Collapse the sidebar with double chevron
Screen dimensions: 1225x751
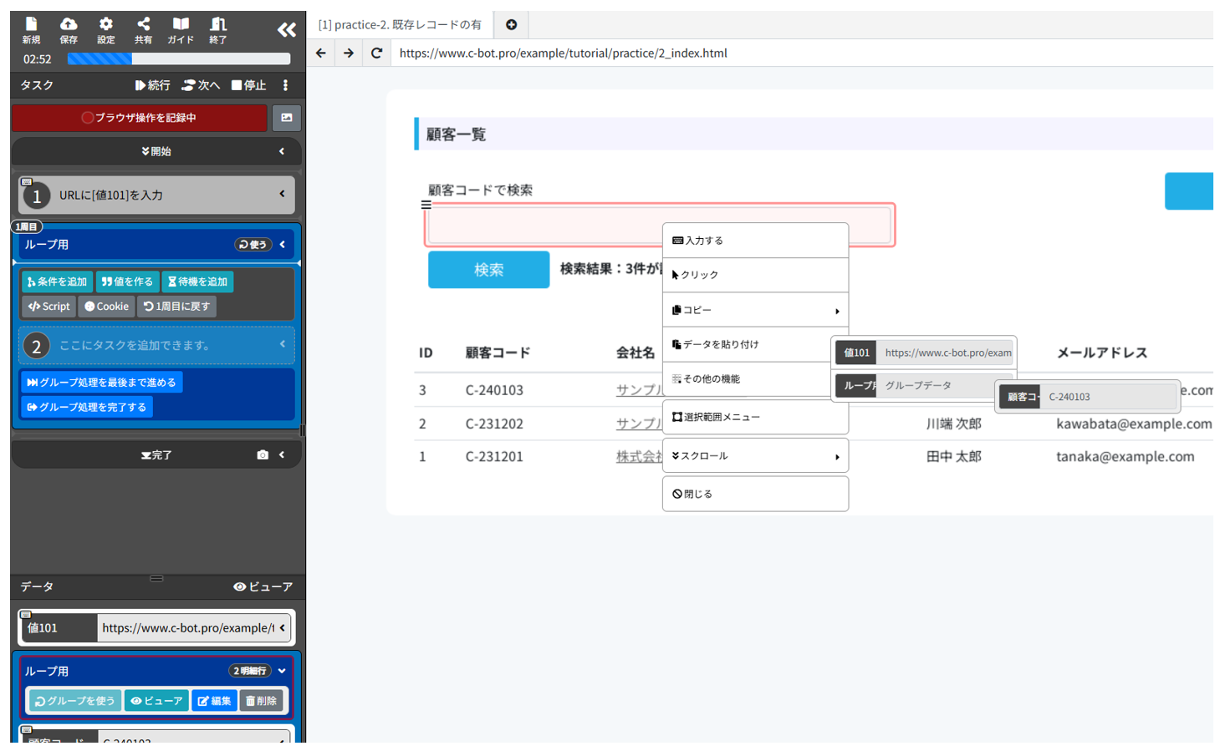point(287,30)
